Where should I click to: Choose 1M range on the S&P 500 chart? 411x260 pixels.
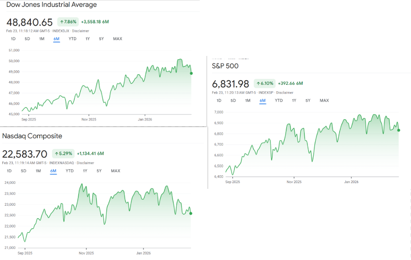coord(248,101)
